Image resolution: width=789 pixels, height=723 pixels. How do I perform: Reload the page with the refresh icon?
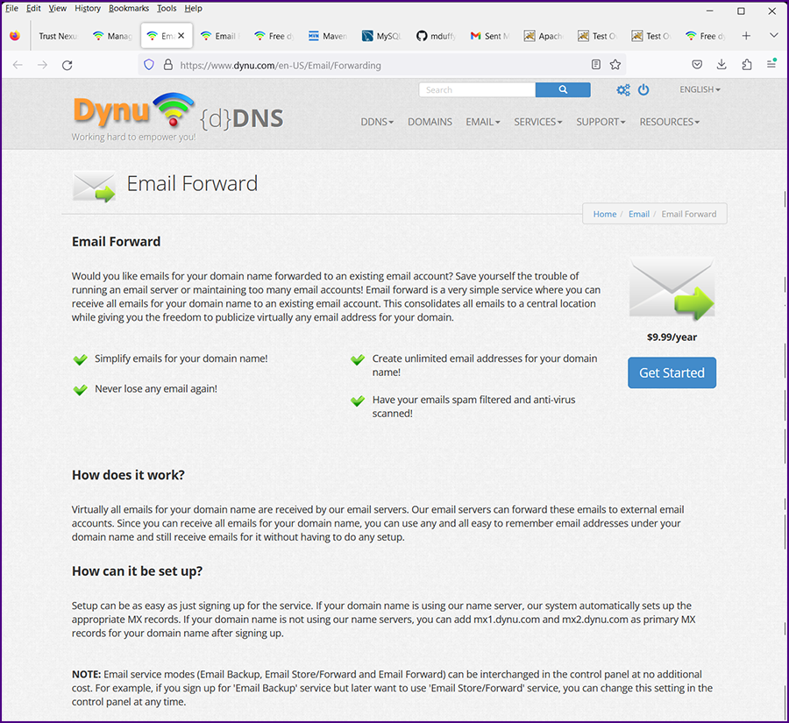[68, 65]
